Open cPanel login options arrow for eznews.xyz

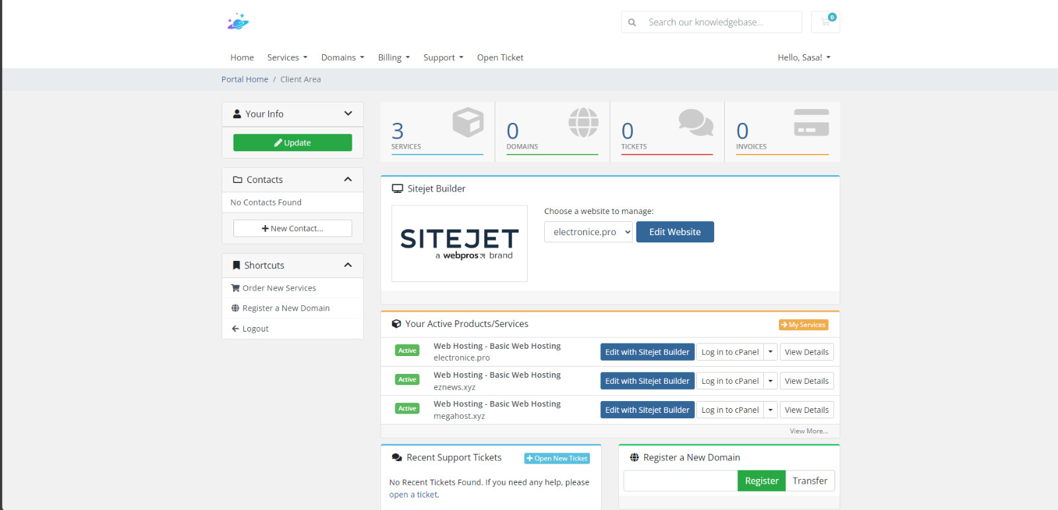770,381
